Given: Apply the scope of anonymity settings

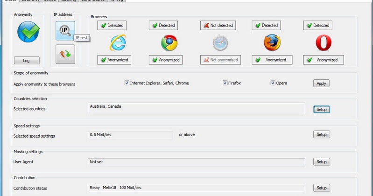Looking at the screenshot, I should click(321, 84).
